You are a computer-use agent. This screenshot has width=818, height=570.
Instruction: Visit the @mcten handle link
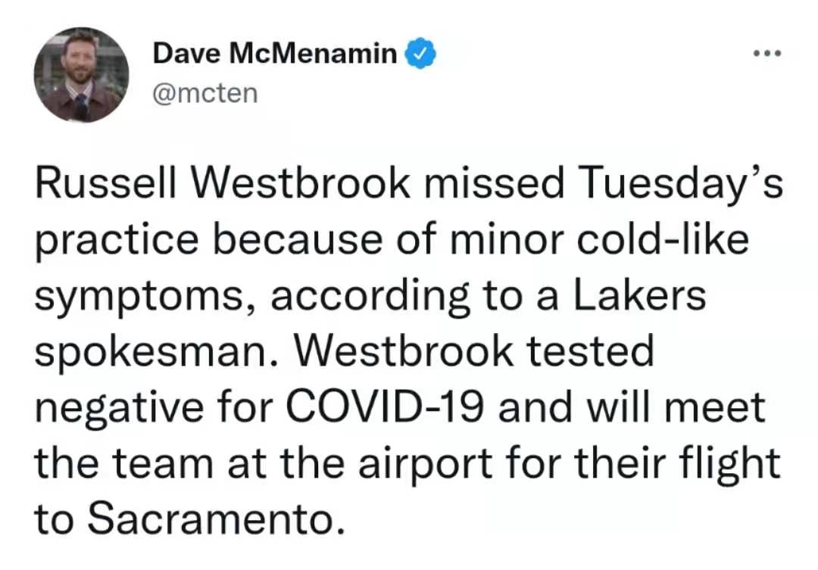[205, 94]
